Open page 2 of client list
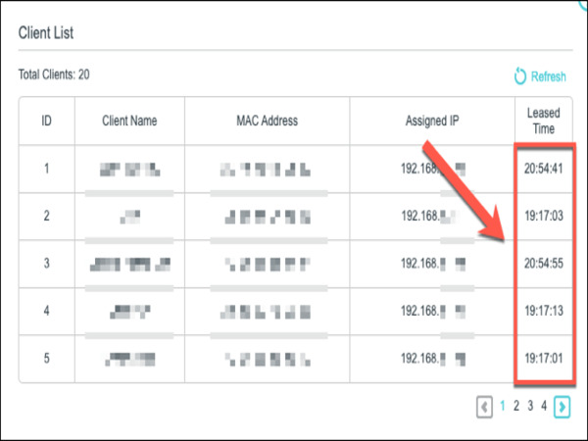The width and height of the screenshot is (588, 441). click(517, 406)
